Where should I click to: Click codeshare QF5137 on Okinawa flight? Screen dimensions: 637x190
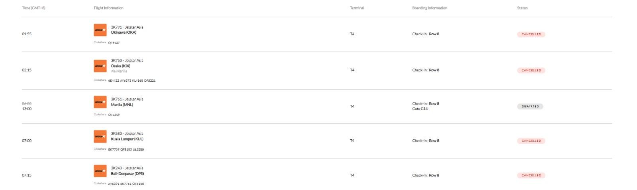pyautogui.click(x=114, y=43)
